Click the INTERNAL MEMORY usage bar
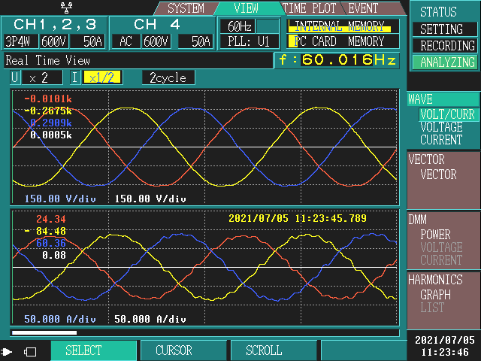The width and height of the screenshot is (481, 361). pyautogui.click(x=343, y=26)
